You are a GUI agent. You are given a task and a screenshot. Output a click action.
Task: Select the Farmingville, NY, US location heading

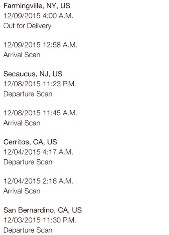(37, 6)
